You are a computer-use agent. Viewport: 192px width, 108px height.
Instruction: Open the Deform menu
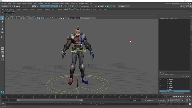point(73,3)
